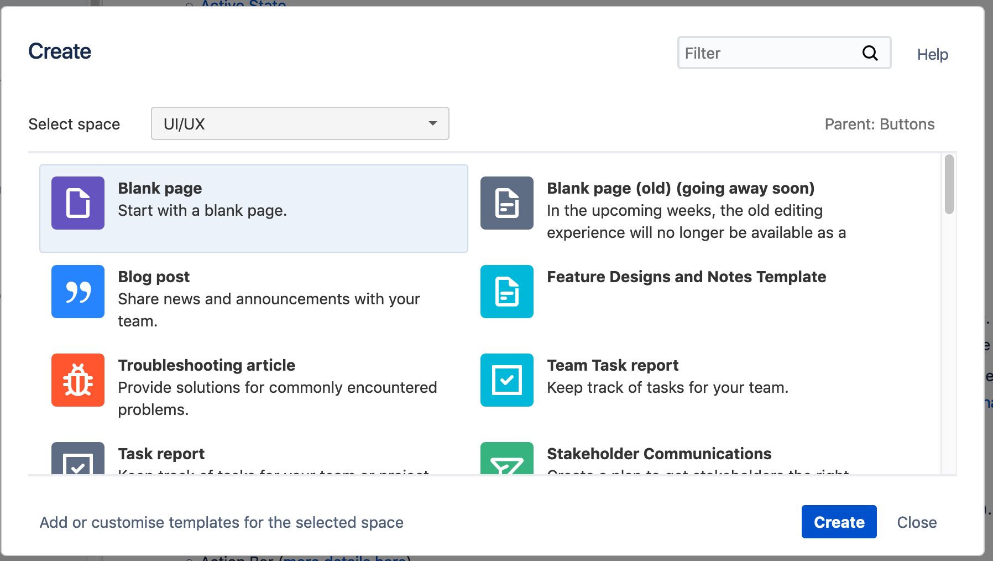Select the green Stakeholder Communications icon
Image resolution: width=993 pixels, height=561 pixels.
click(507, 458)
